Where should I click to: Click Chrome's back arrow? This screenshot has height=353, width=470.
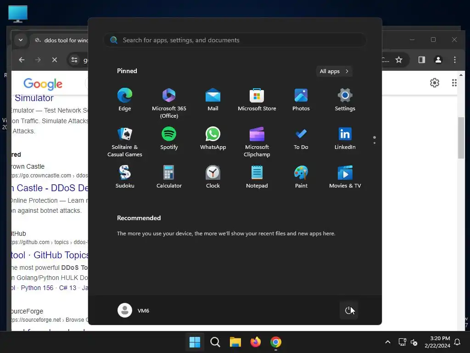[x=22, y=60]
